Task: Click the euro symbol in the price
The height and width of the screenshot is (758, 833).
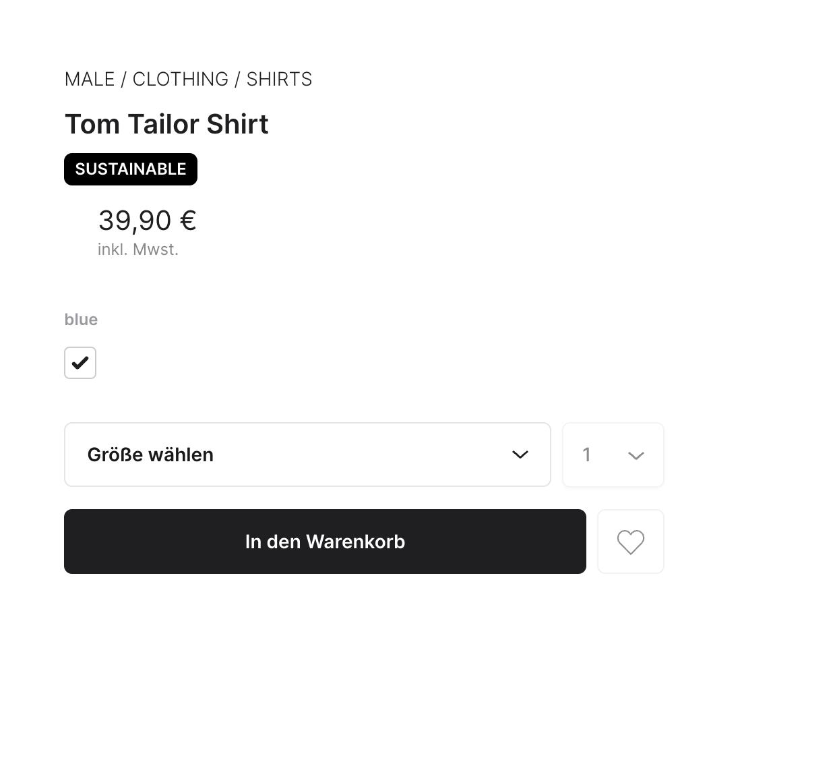Action: tap(188, 221)
